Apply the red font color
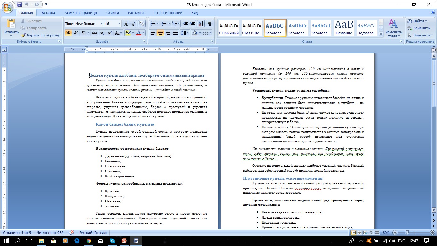The width and height of the screenshot is (437, 246). click(138, 33)
